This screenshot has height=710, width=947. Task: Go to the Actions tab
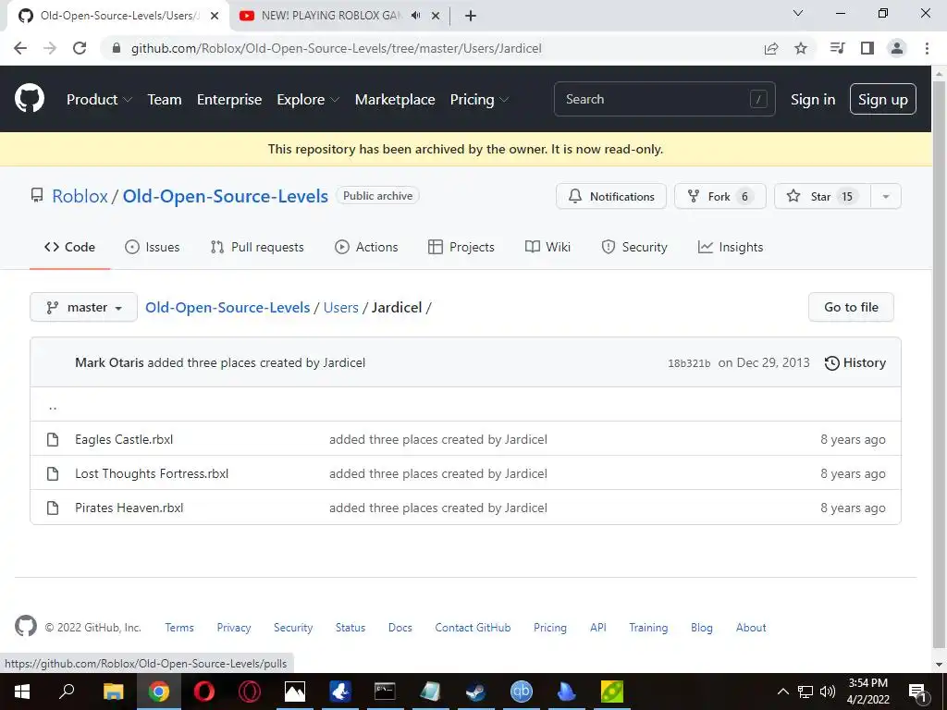(x=366, y=247)
